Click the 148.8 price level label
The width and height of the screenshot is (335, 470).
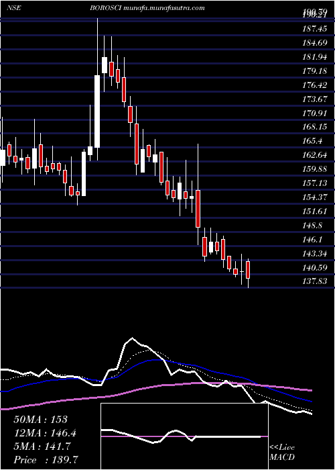click(x=312, y=225)
